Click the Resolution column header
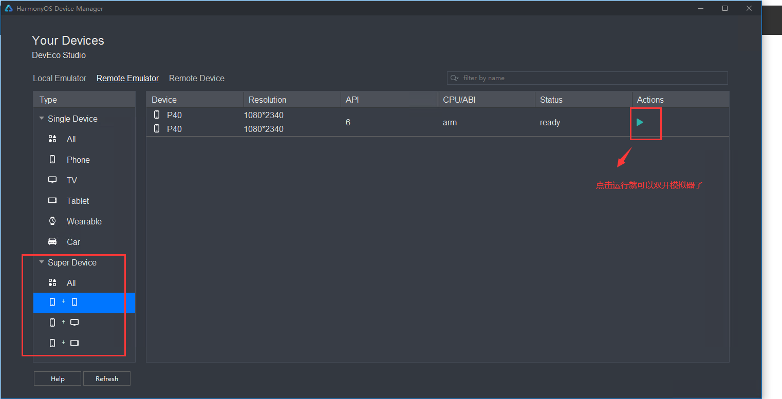The image size is (782, 399). [292, 100]
